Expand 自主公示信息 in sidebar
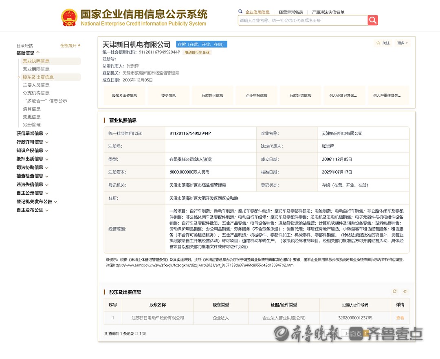The height and width of the screenshot is (359, 440). (x=32, y=193)
